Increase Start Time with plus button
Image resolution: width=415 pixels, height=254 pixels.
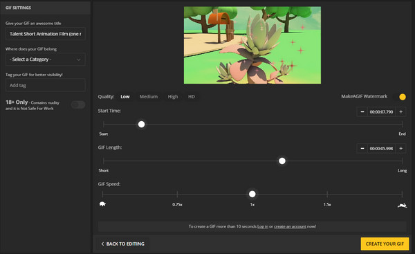click(401, 111)
